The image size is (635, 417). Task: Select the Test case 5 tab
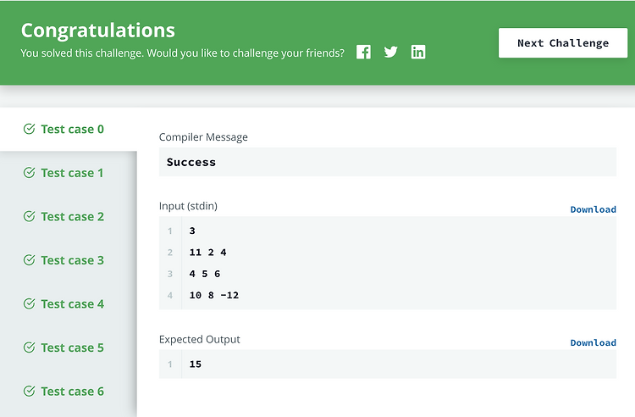(x=69, y=347)
